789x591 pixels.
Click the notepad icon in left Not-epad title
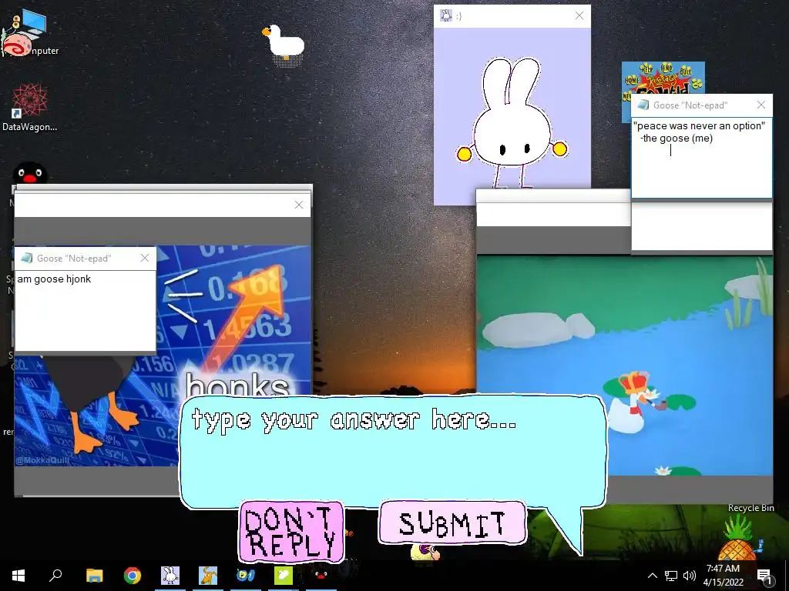tap(27, 258)
